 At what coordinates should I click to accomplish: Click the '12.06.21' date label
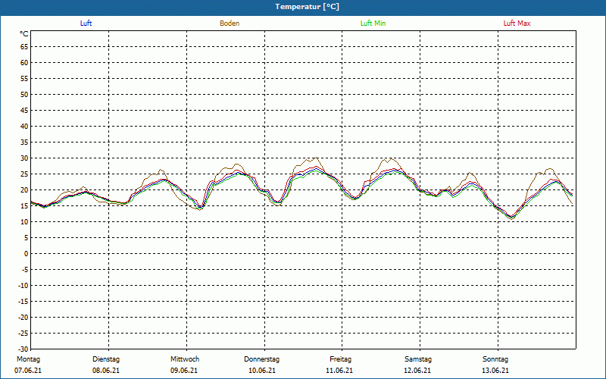pos(418,371)
